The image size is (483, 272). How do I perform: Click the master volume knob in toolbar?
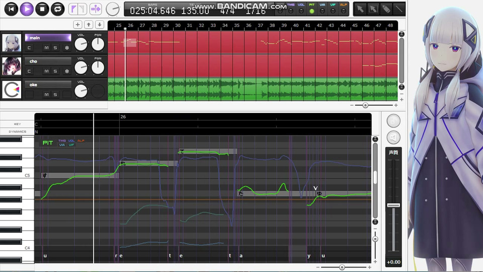pos(113,9)
